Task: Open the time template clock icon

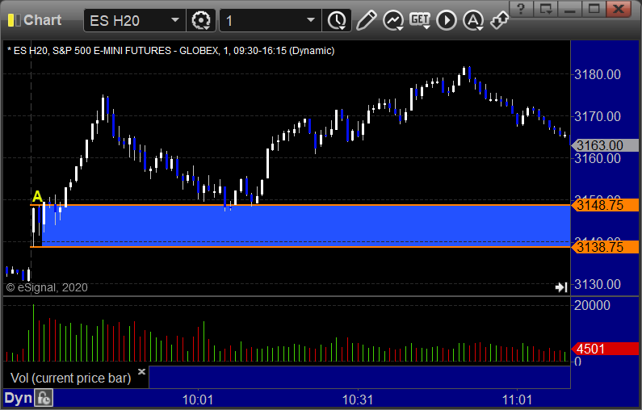Action: pos(337,20)
